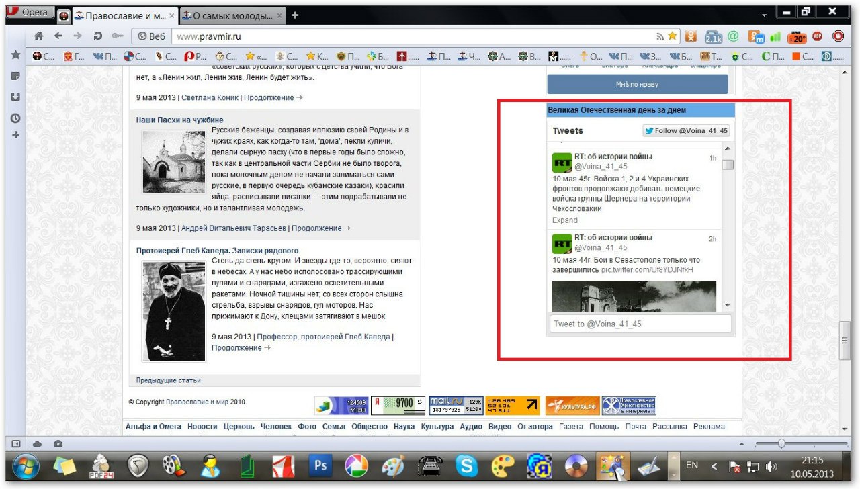Switch to the 'Православие и м...' tab
The image size is (860, 489).
click(125, 15)
